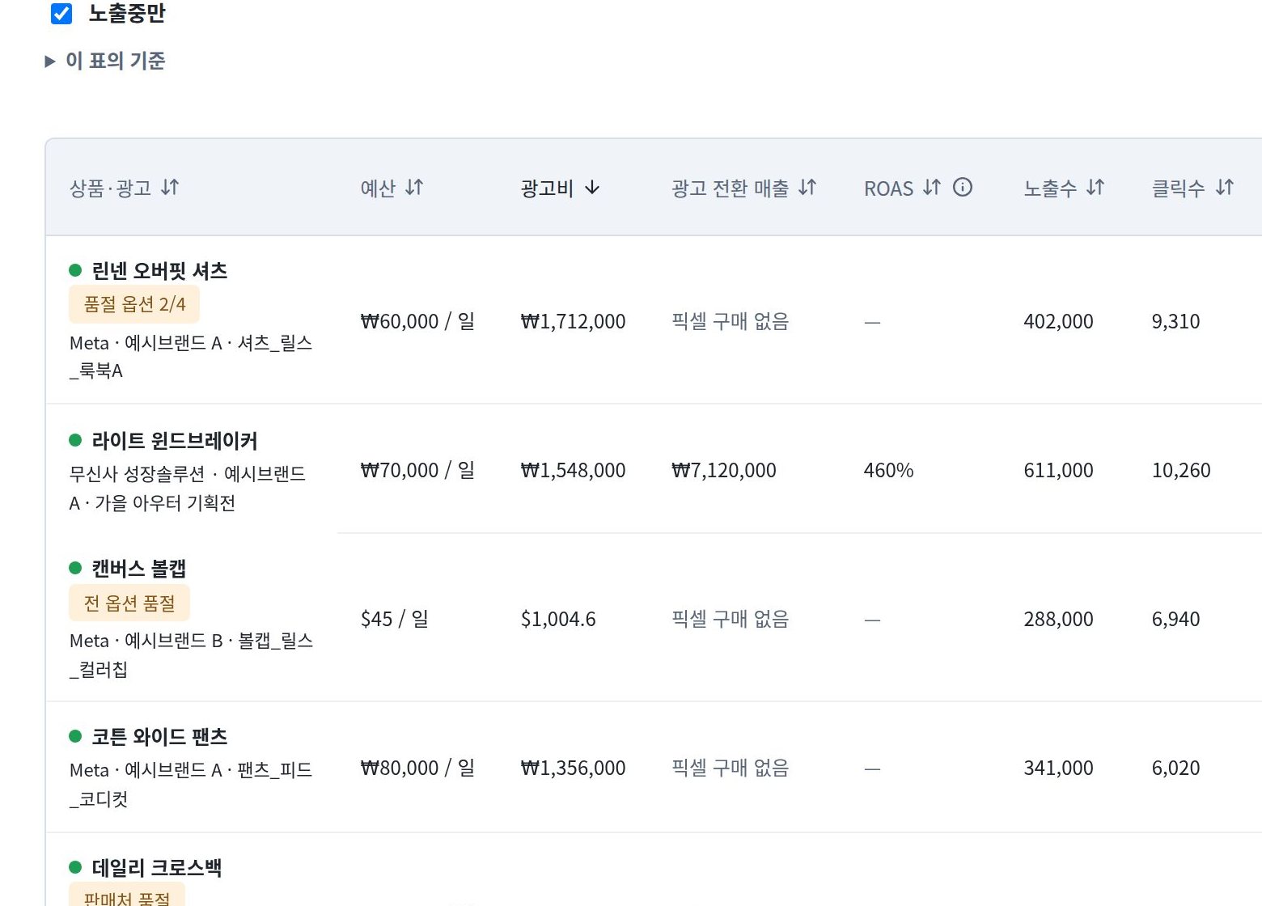Open the 코튼 와이드 팬츠 product

tap(159, 737)
